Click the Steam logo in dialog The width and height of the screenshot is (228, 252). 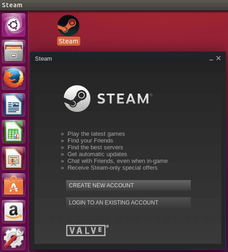(77, 99)
